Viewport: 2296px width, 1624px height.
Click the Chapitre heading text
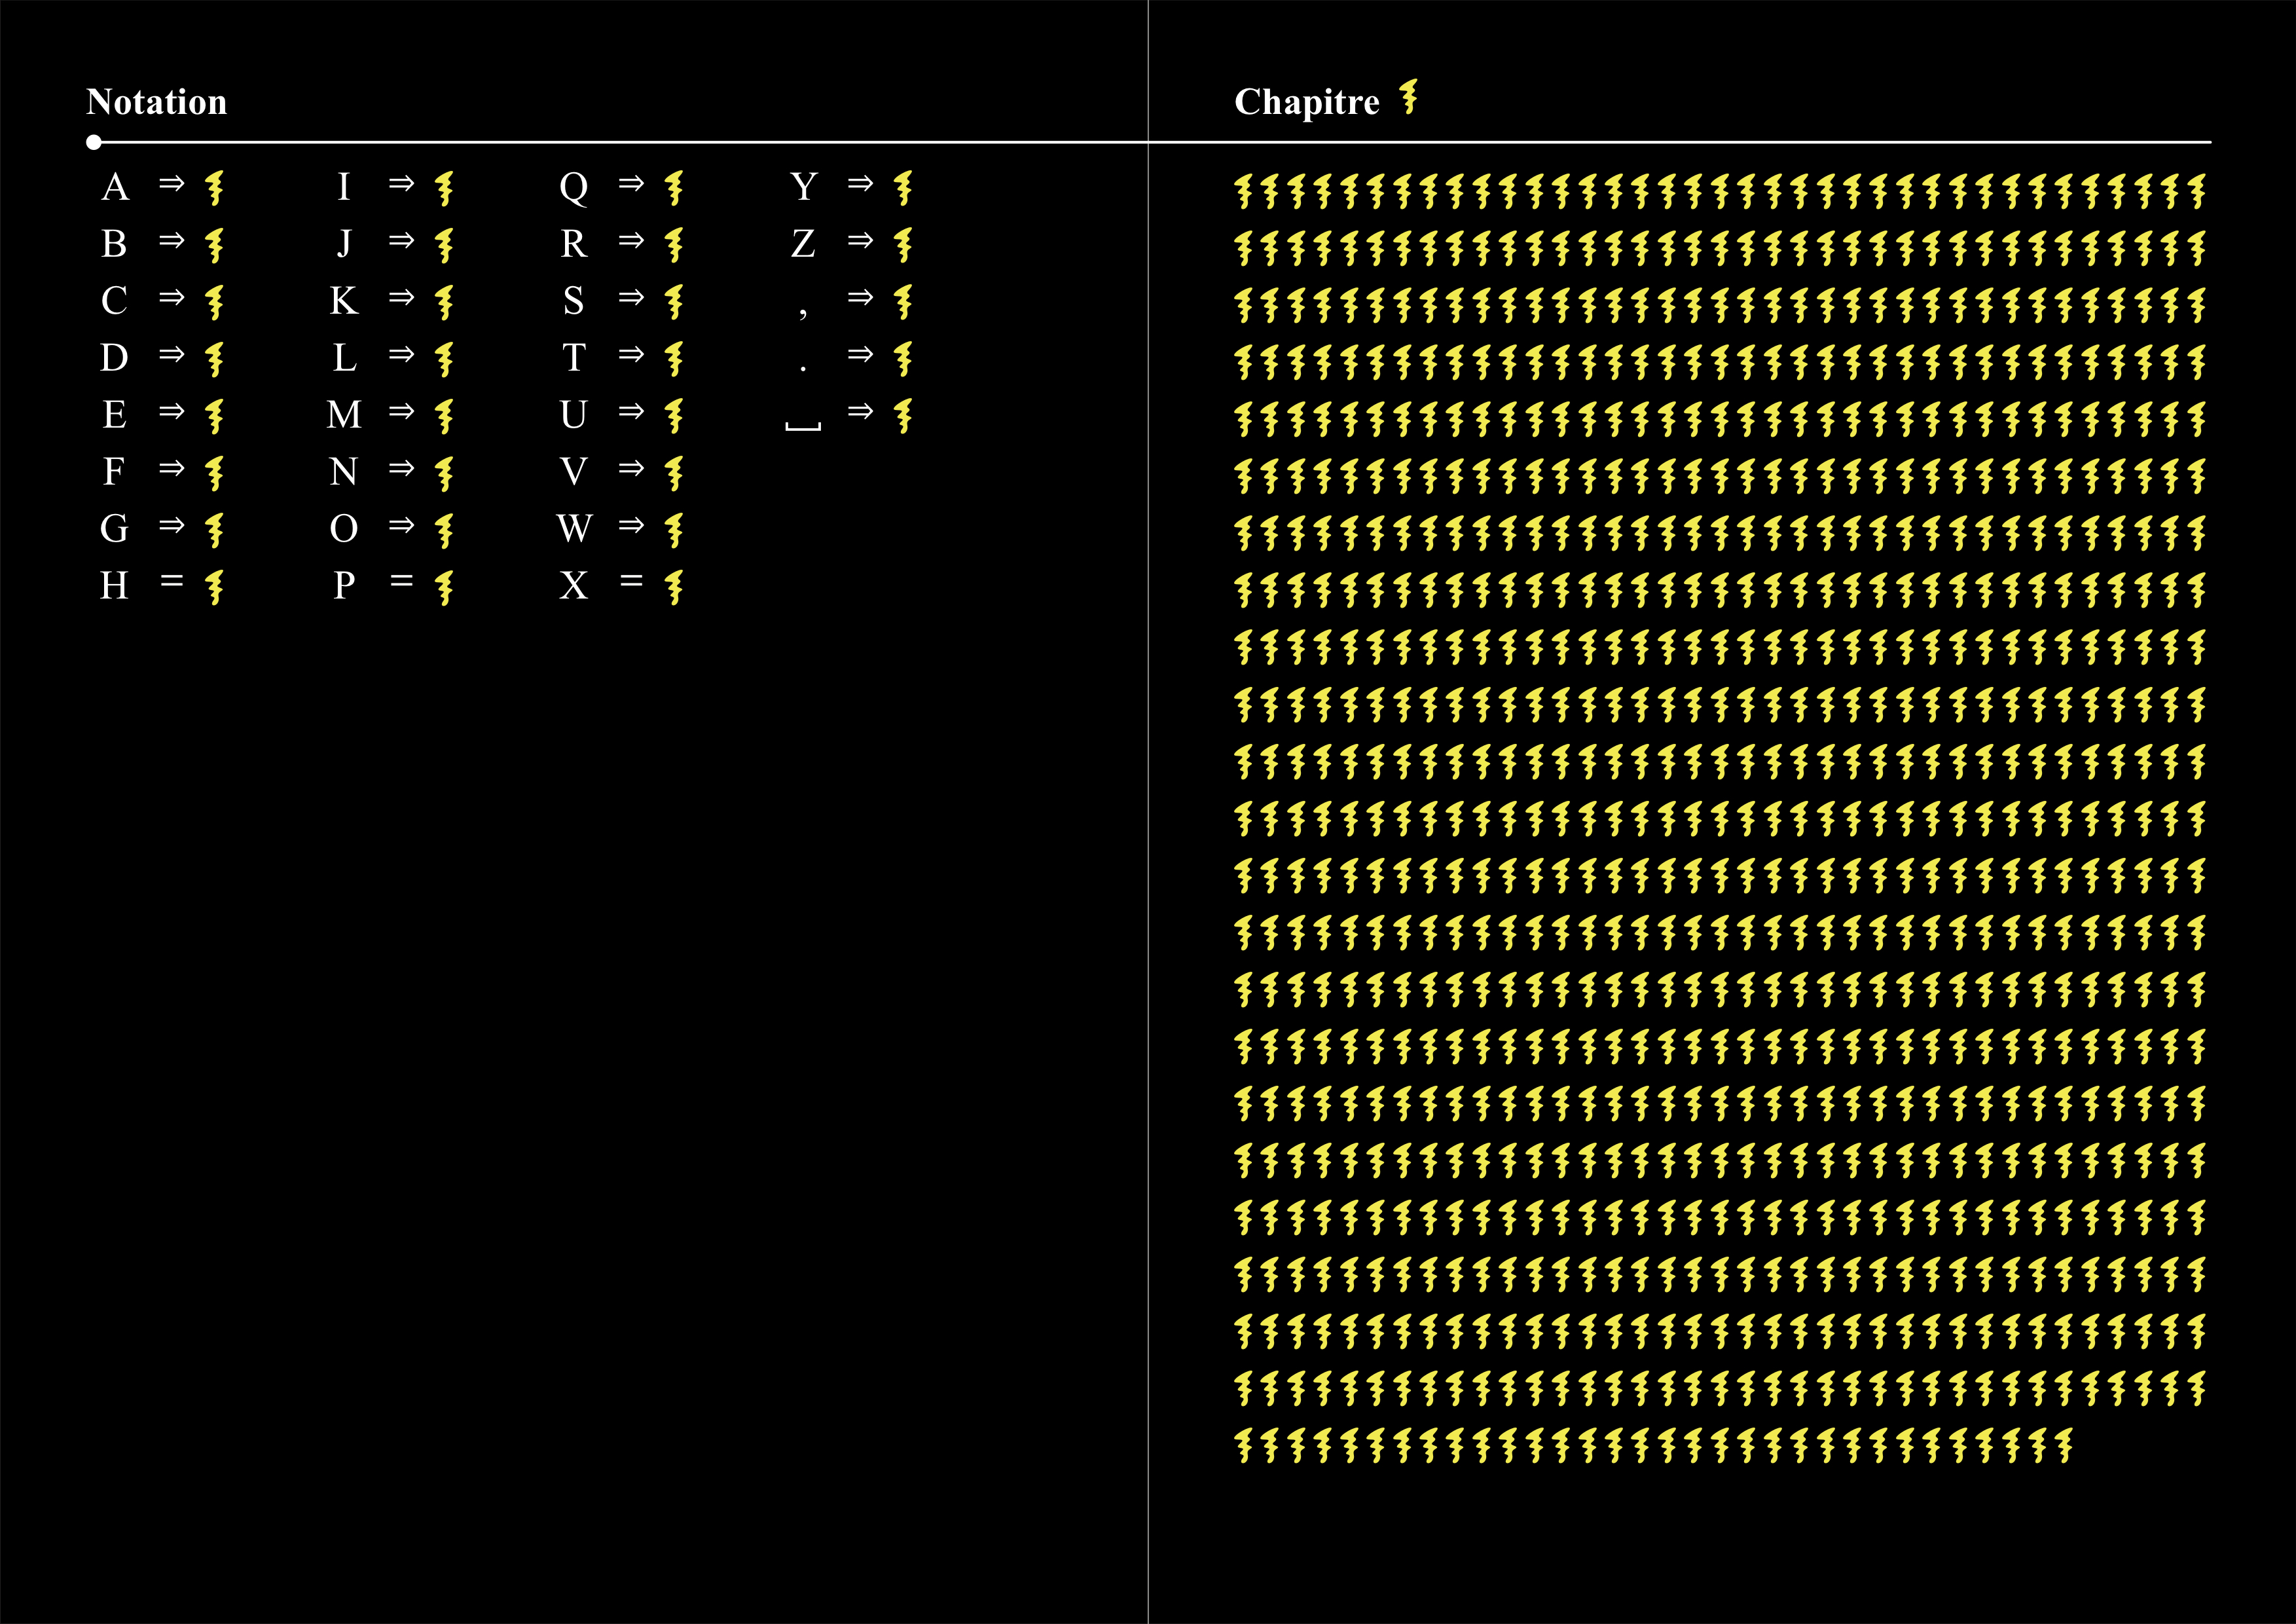tap(1306, 102)
